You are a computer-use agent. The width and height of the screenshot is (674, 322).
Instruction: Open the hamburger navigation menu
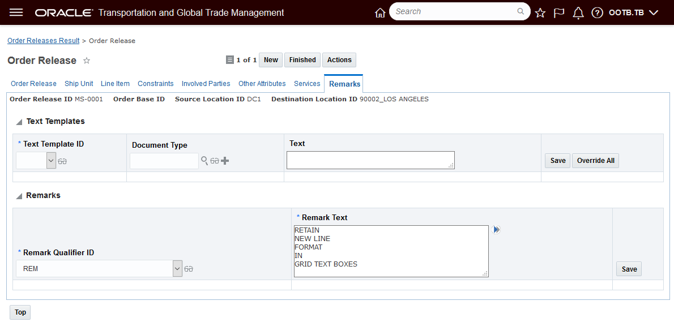(x=16, y=12)
